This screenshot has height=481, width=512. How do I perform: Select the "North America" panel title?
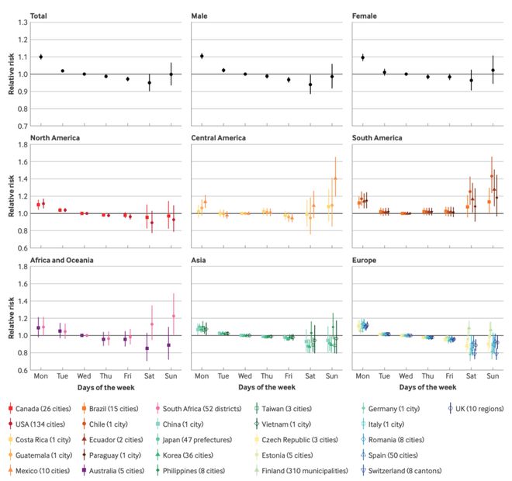click(x=55, y=138)
